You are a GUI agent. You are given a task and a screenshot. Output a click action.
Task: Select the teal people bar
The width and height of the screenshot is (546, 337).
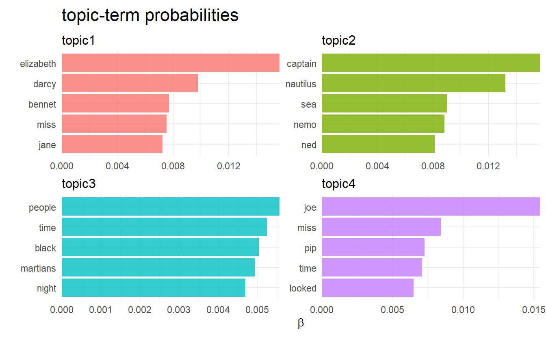click(171, 207)
